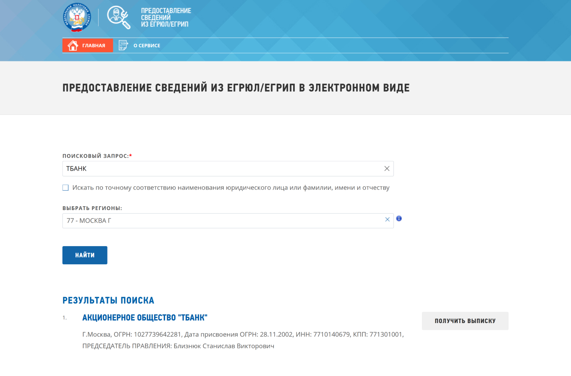
Task: Open the blue info icon next to regions
Action: 399,218
